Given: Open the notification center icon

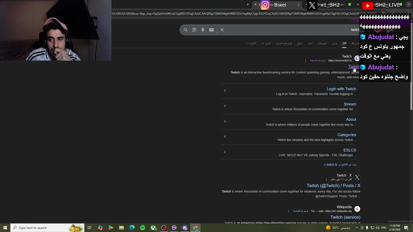Looking at the screenshot, I should (406, 228).
